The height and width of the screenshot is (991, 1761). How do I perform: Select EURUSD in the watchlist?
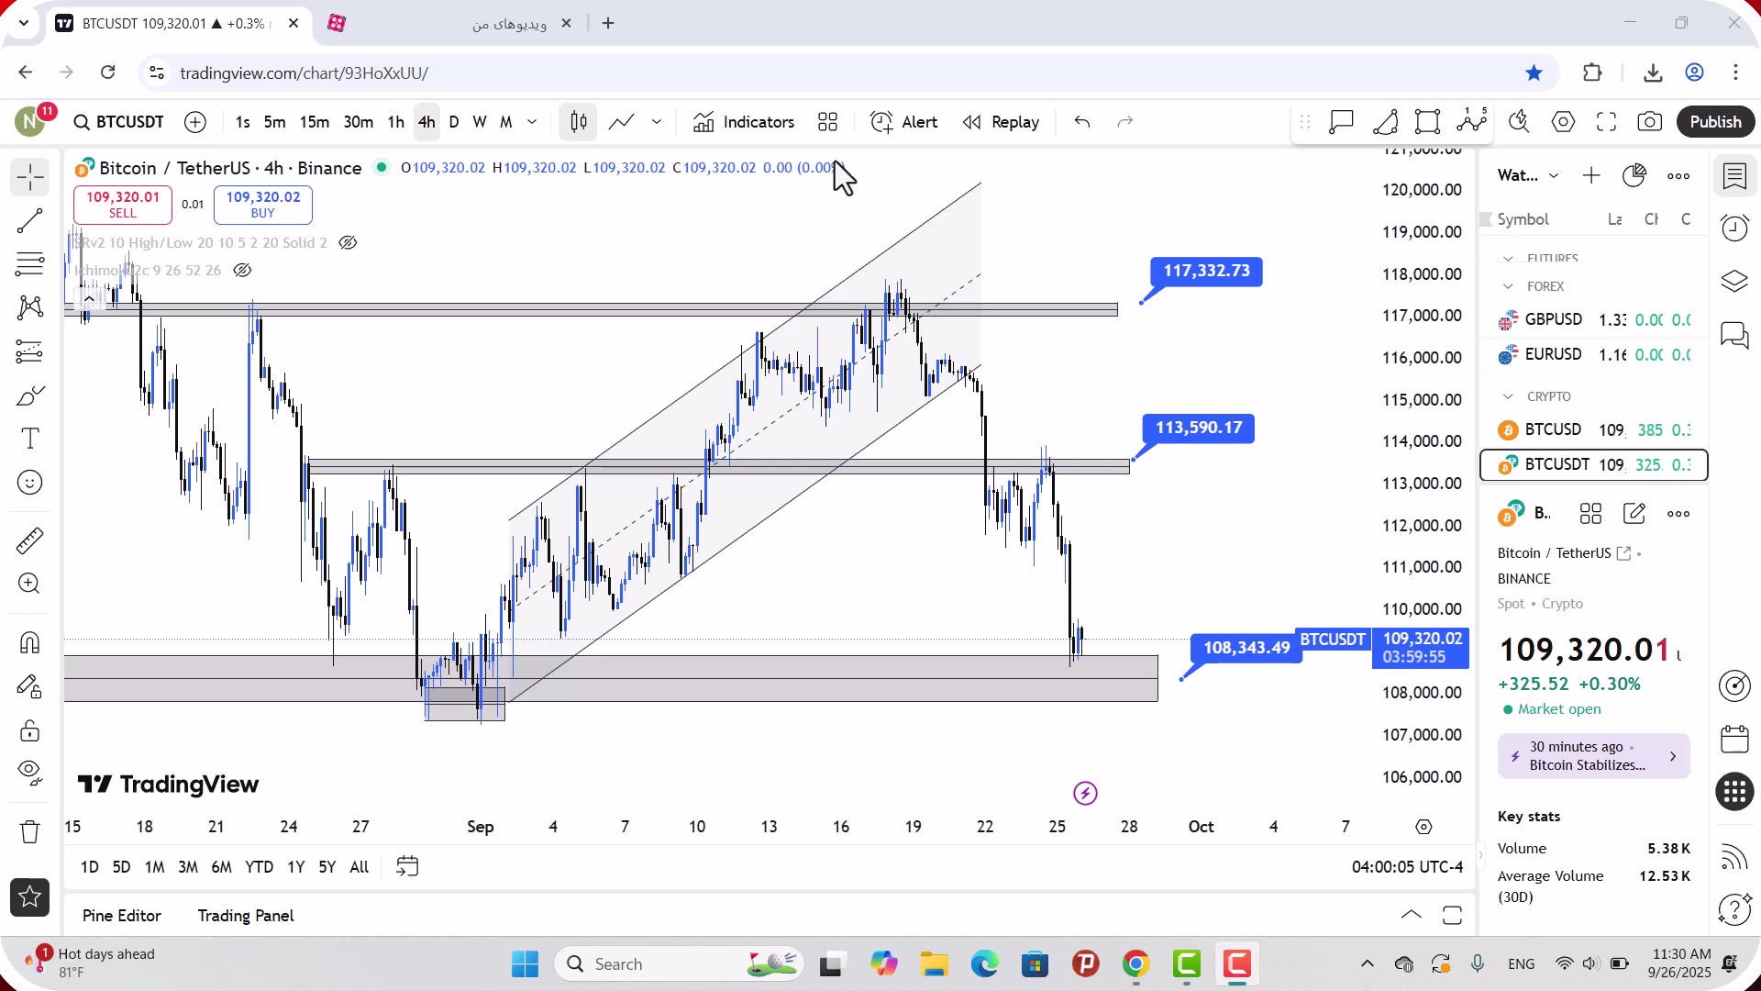point(1594,355)
